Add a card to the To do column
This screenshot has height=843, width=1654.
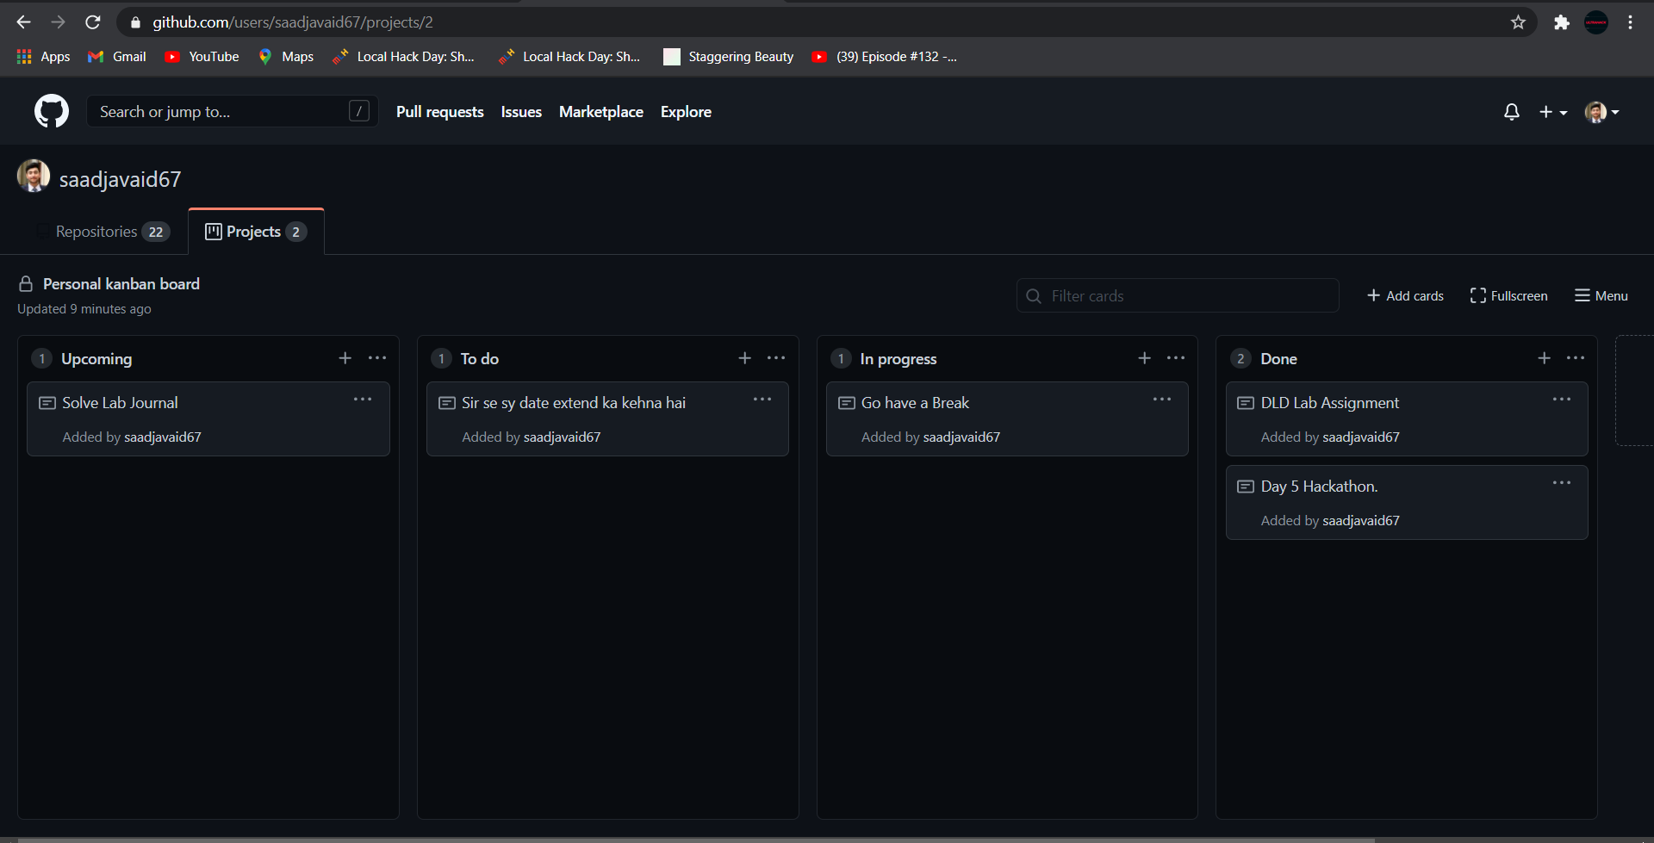pyautogui.click(x=744, y=357)
